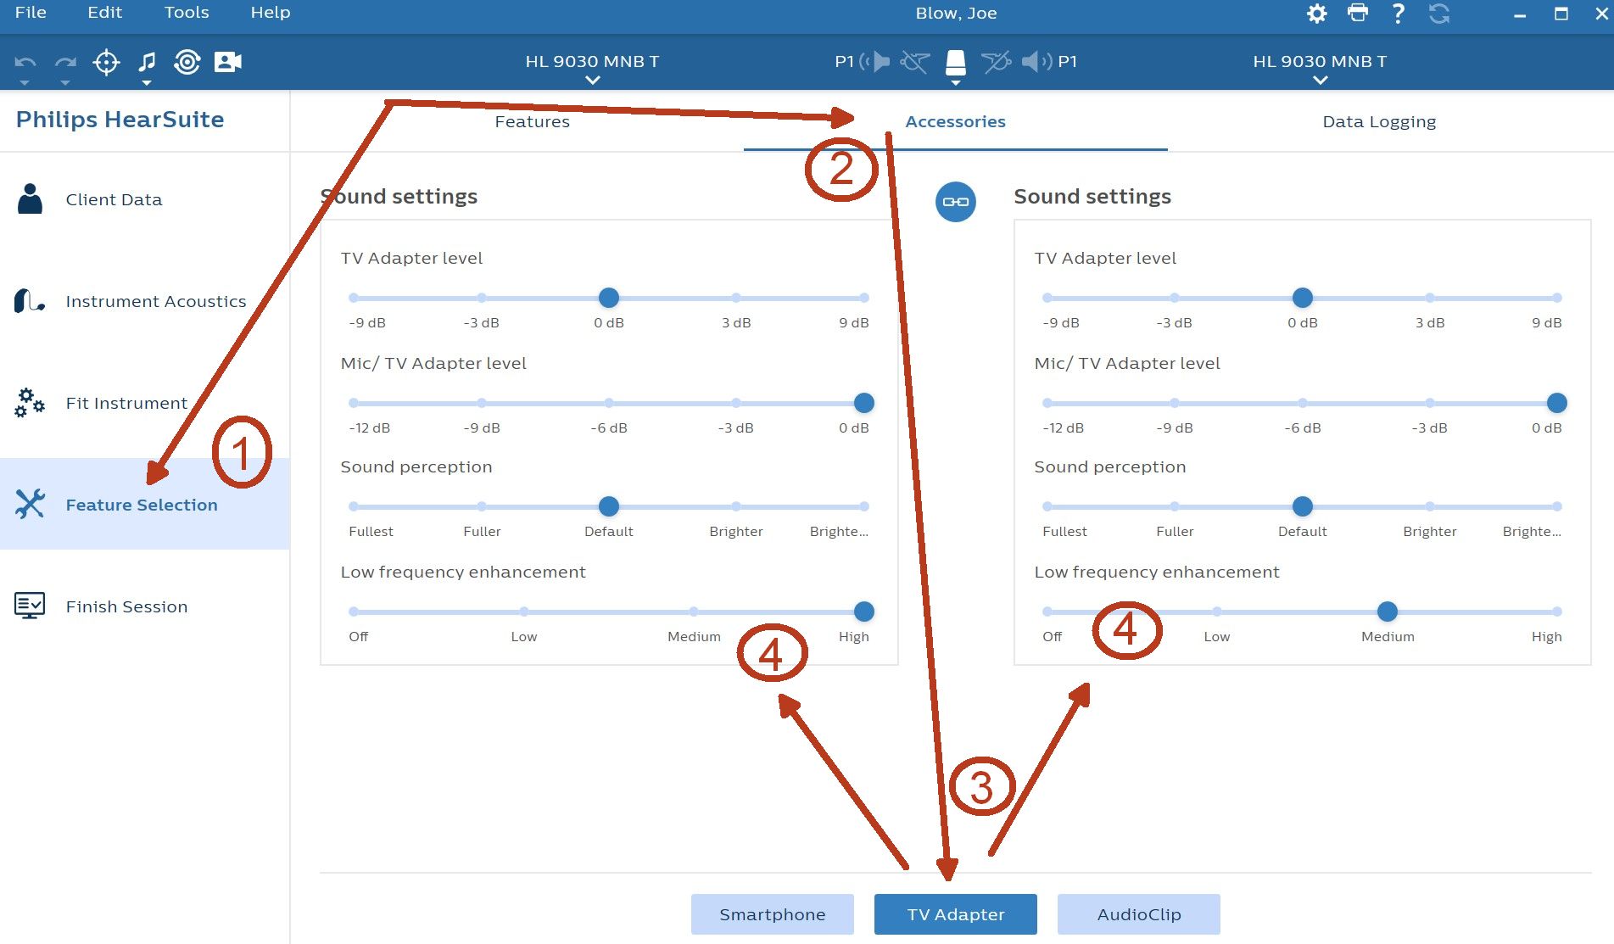This screenshot has height=944, width=1614.
Task: Select the Smartphone accessory button
Action: pos(773,914)
